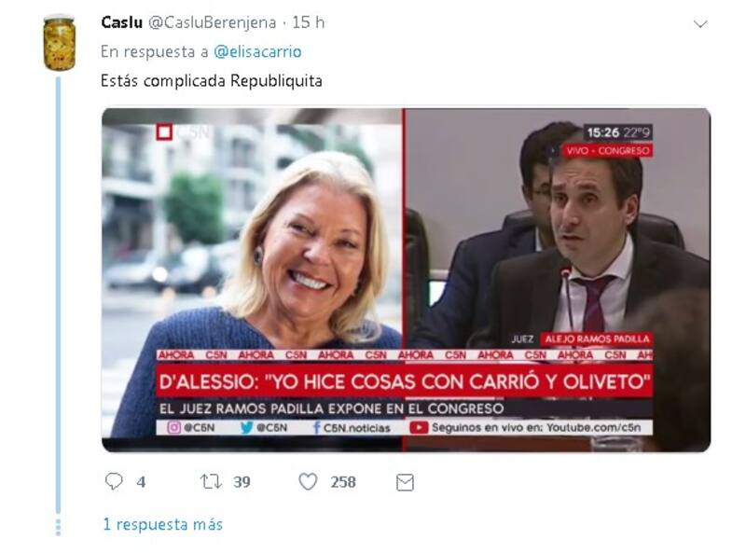Retweet this post using the arrows icon
Viewport: 746px width, 553px height.
click(211, 481)
